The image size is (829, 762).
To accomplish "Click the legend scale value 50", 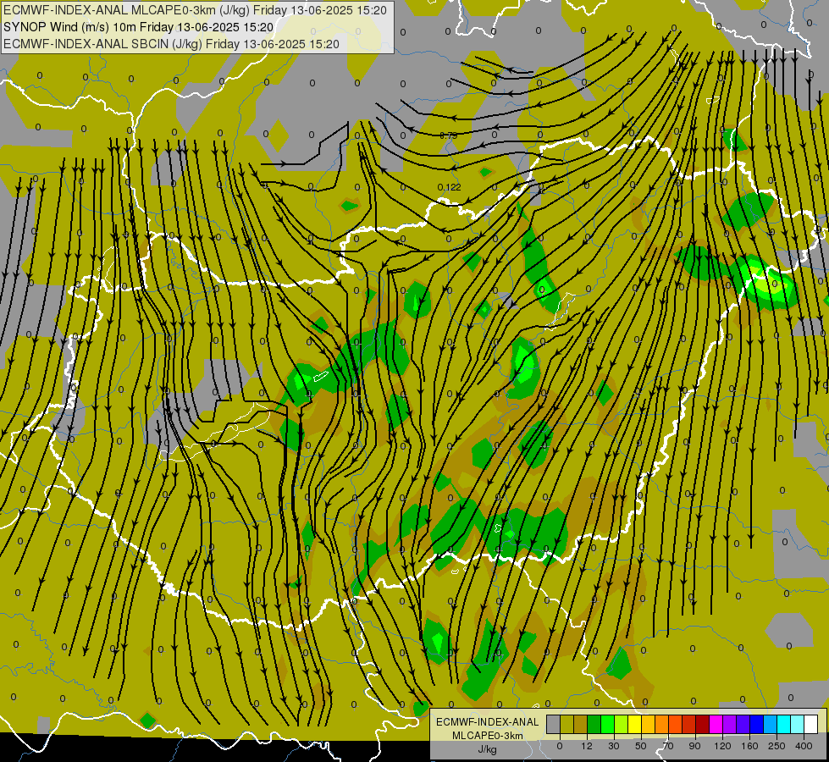I will pos(641,746).
